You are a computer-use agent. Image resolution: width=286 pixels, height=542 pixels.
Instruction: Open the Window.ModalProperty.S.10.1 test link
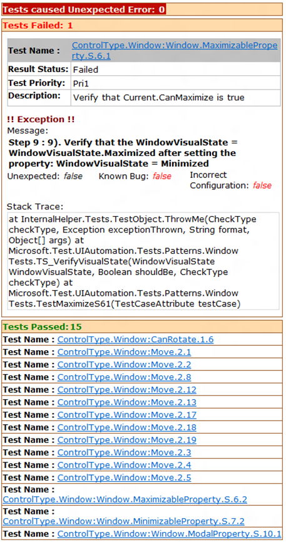click(x=169, y=533)
